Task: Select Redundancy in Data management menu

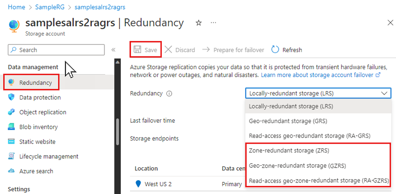Action: point(31,82)
